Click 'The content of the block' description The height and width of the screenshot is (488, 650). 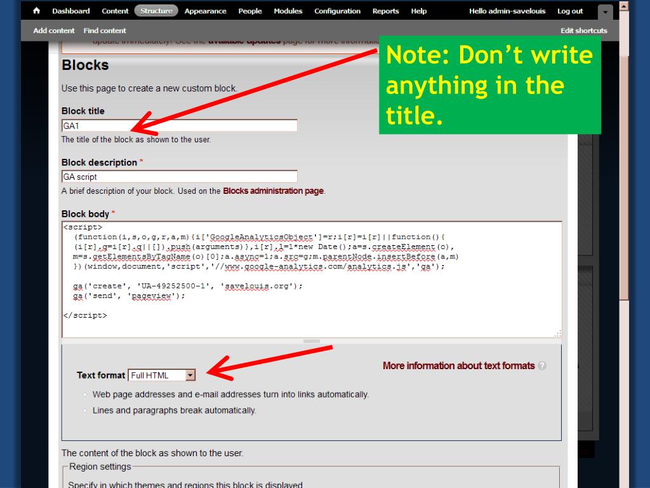click(x=152, y=453)
